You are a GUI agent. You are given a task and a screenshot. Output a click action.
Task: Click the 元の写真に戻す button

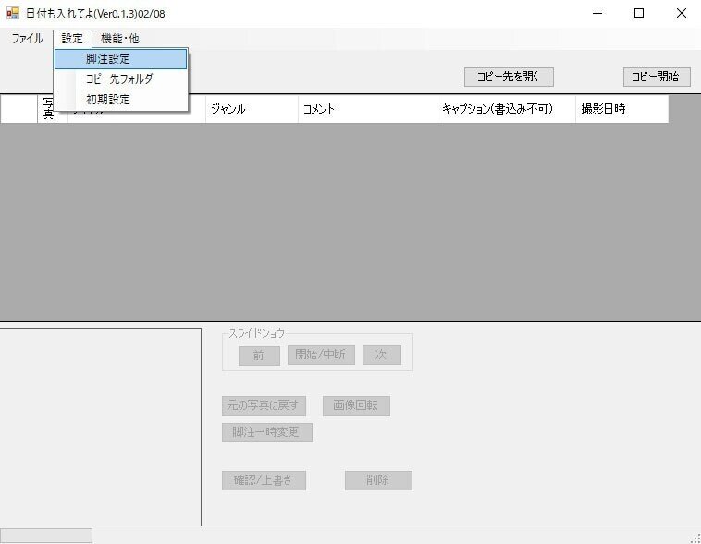264,405
